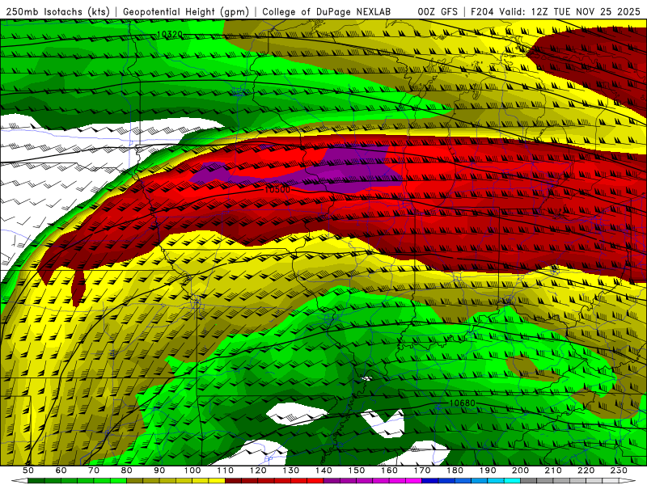
Task: Click the 190 legend value
Action: coord(488,470)
